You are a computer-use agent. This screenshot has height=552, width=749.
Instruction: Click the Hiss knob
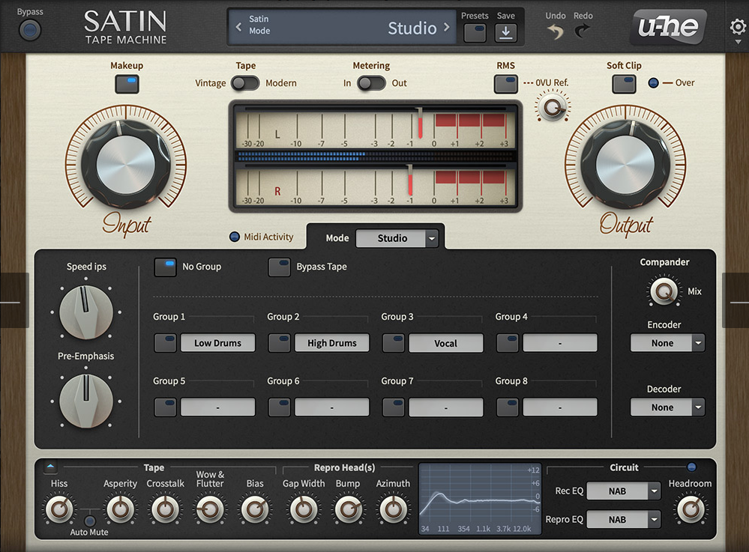pyautogui.click(x=59, y=509)
